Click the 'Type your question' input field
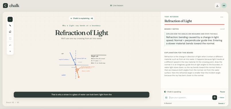This screenshot has height=109, width=231. (190, 98)
